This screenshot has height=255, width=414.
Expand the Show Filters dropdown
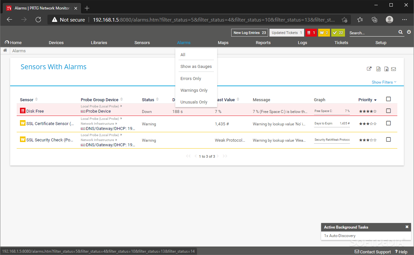pos(384,82)
